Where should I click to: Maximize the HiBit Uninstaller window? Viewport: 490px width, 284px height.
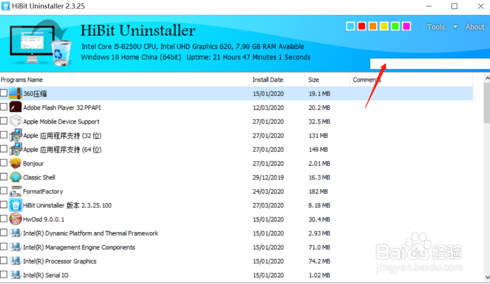(x=454, y=6)
